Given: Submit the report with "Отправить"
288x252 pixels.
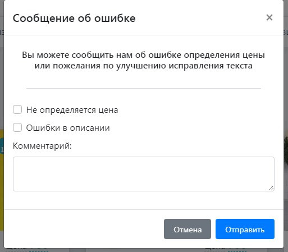Looking at the screenshot, I should pos(245,229).
